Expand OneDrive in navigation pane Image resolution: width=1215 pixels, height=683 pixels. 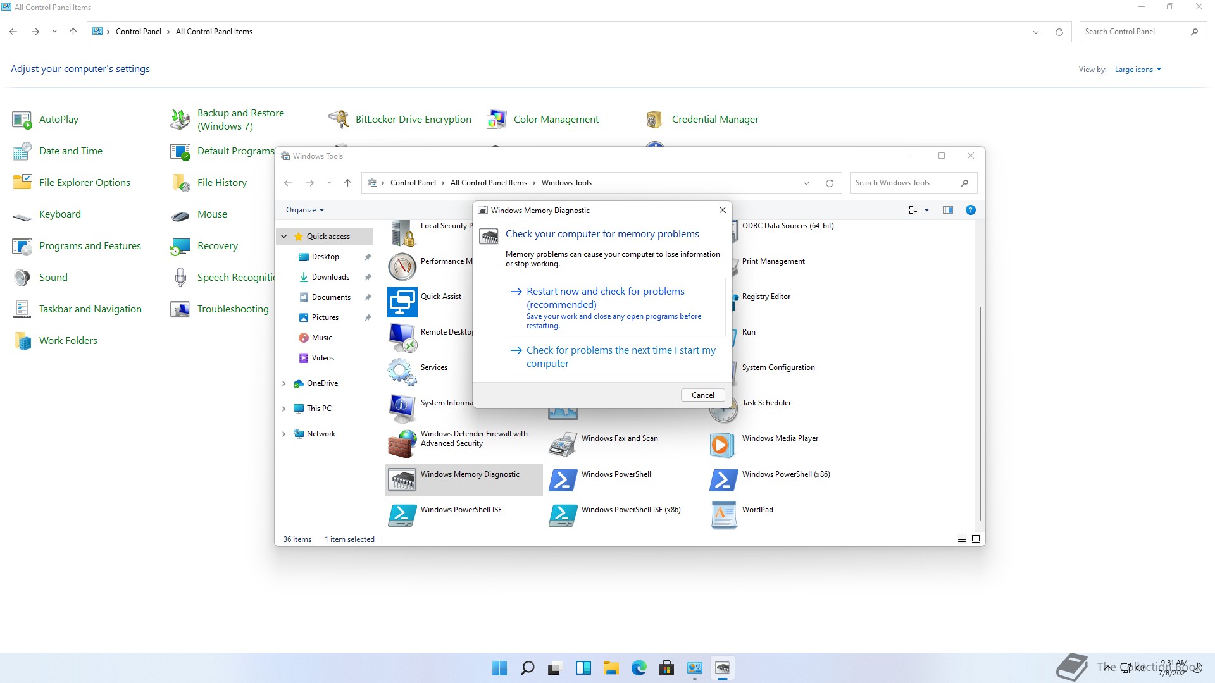pyautogui.click(x=284, y=383)
